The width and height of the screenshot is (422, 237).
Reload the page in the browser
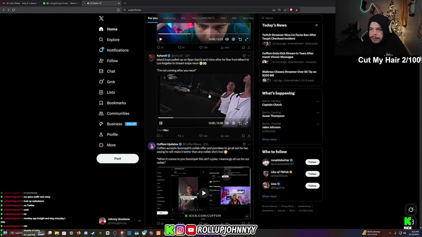click(14, 10)
